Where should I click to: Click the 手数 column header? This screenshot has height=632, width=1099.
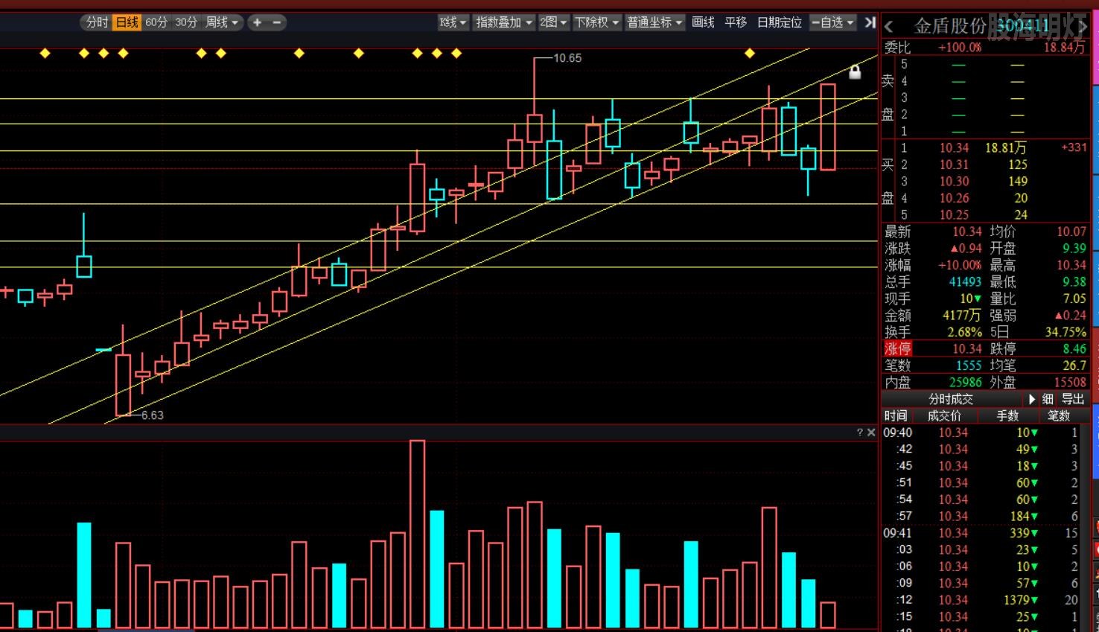1007,415
